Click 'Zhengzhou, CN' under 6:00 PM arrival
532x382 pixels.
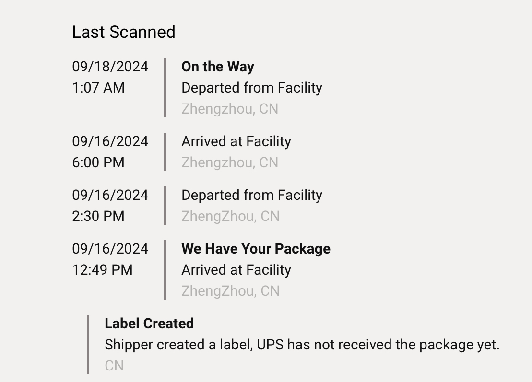point(229,162)
